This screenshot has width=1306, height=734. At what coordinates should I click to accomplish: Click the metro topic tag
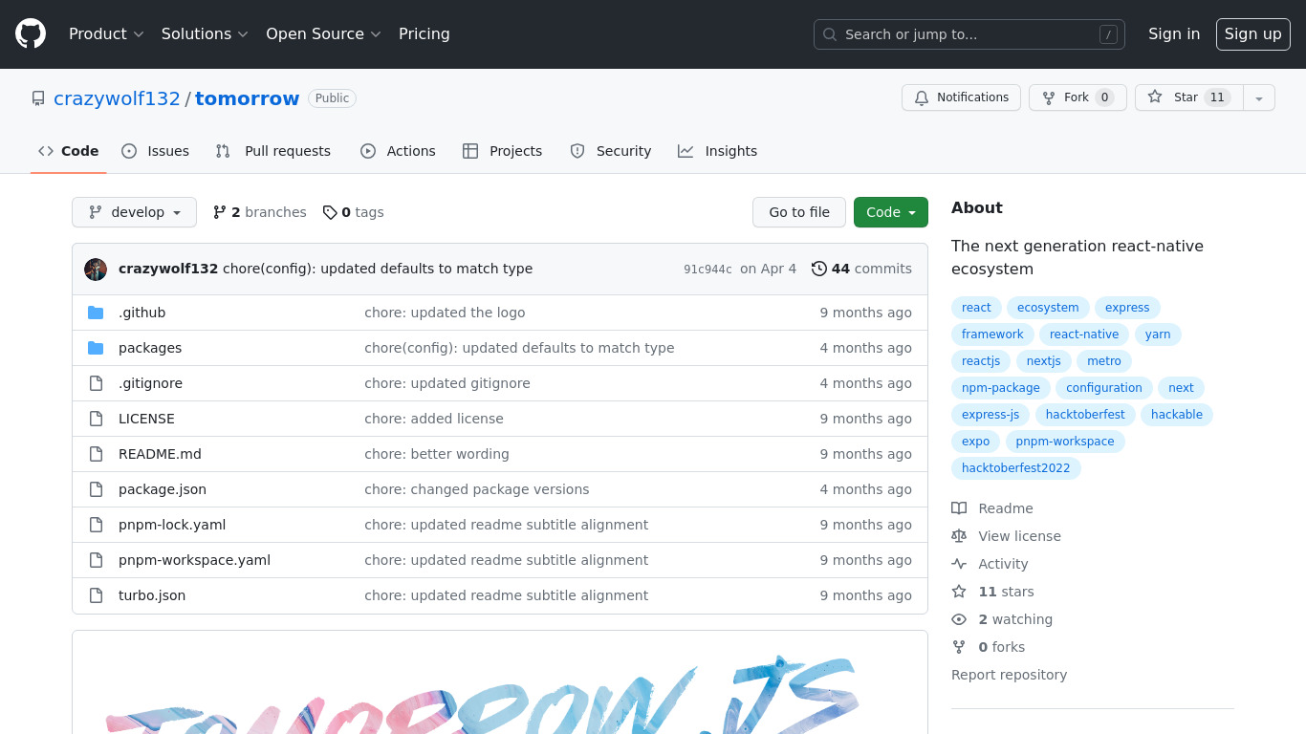(1104, 361)
